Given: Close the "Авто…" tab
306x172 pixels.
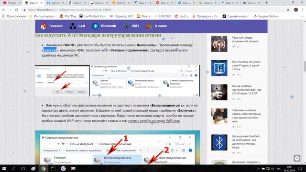Looking at the screenshot, I should (x=63, y=3).
